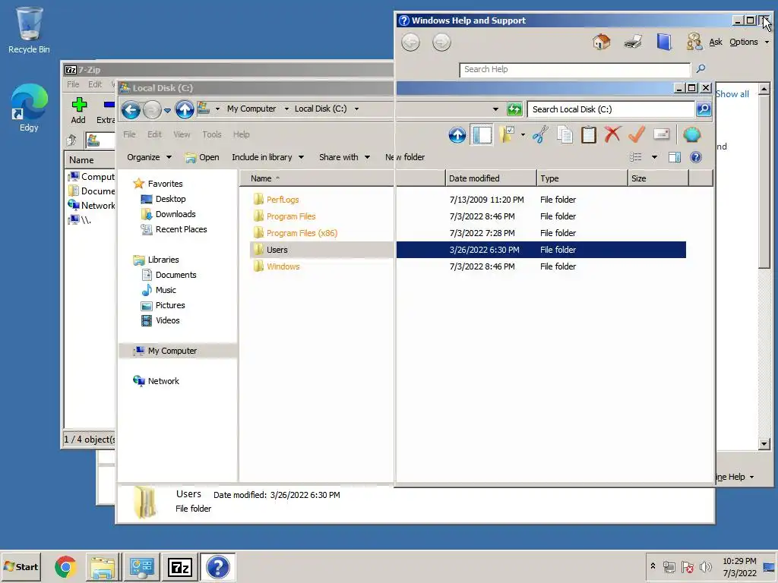Screen dimensions: 778x583
Task: Click the orange checkmark Properties icon
Action: coord(637,134)
